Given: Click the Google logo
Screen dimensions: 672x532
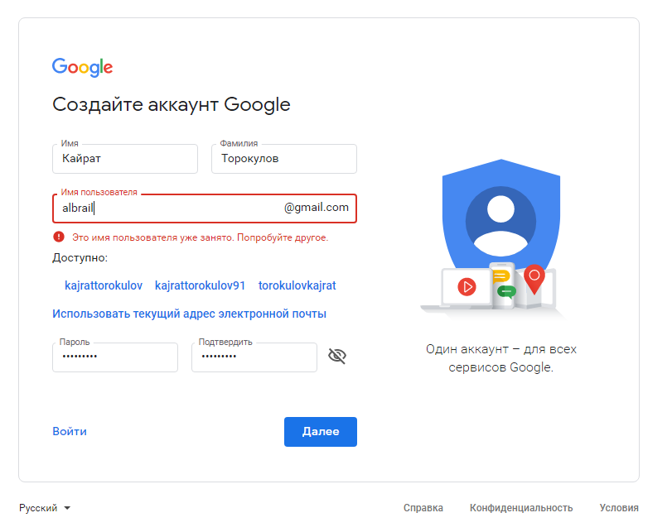Looking at the screenshot, I should tap(82, 68).
